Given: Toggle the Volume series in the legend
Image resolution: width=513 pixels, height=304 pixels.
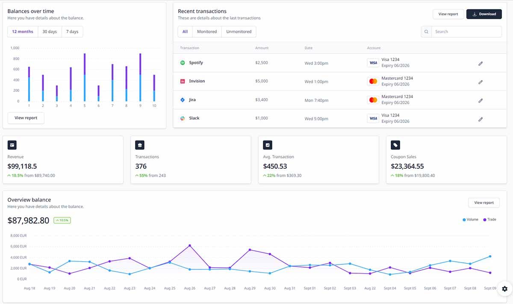Looking at the screenshot, I should 470,219.
